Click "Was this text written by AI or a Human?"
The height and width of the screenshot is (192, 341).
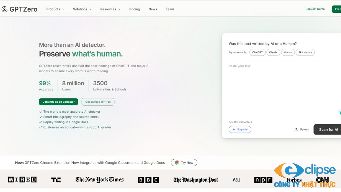tap(263, 44)
